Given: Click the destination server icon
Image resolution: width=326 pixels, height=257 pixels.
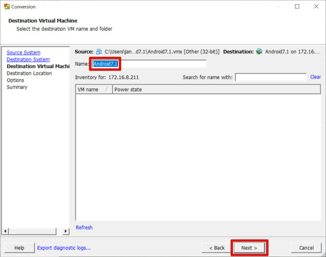Looking at the screenshot, I should (x=259, y=52).
